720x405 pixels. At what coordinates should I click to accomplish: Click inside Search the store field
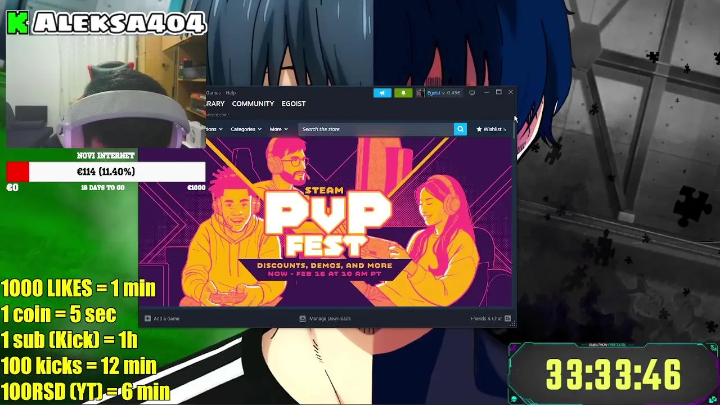(x=376, y=129)
